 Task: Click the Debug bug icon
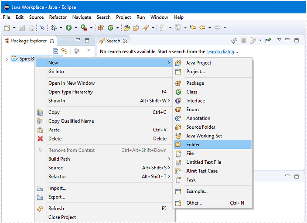pyautogui.click(x=54, y=28)
